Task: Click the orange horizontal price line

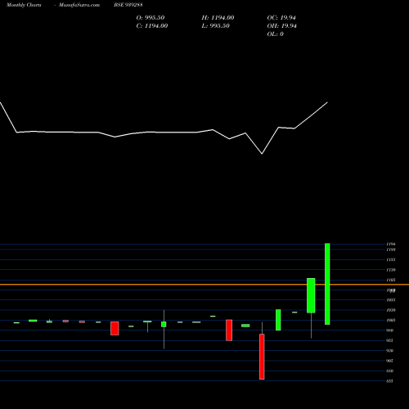Action: pyautogui.click(x=204, y=285)
